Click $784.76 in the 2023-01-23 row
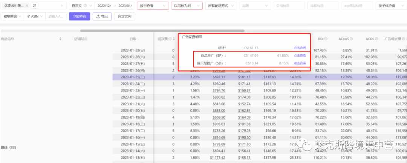 click(219, 90)
